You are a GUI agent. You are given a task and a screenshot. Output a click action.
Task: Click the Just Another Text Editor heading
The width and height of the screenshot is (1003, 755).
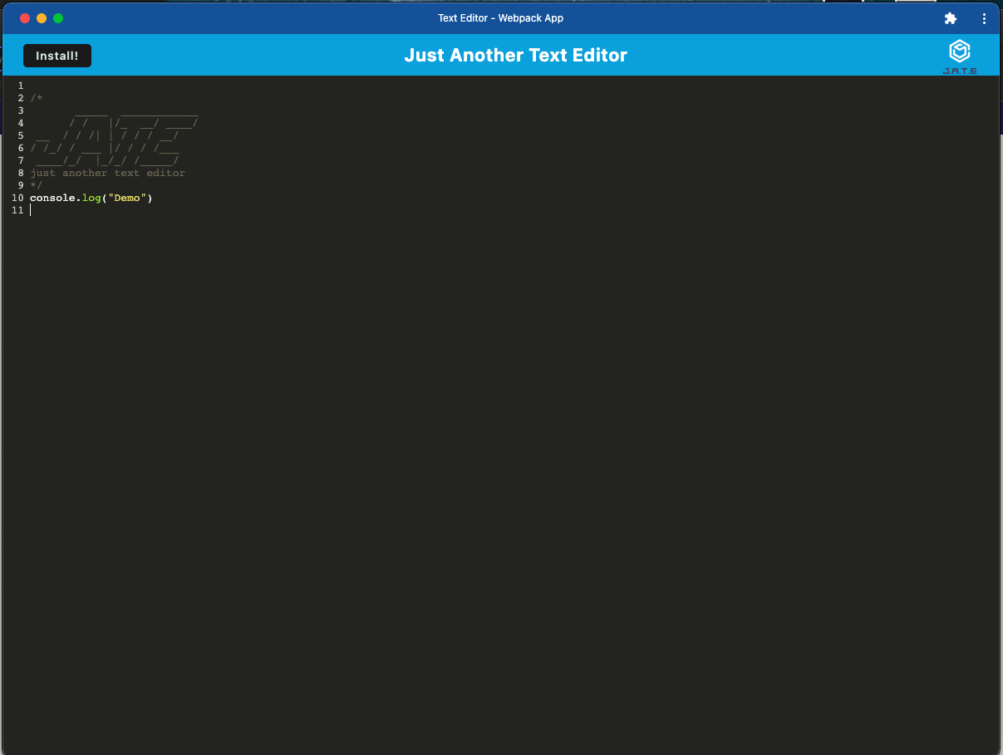coord(515,55)
